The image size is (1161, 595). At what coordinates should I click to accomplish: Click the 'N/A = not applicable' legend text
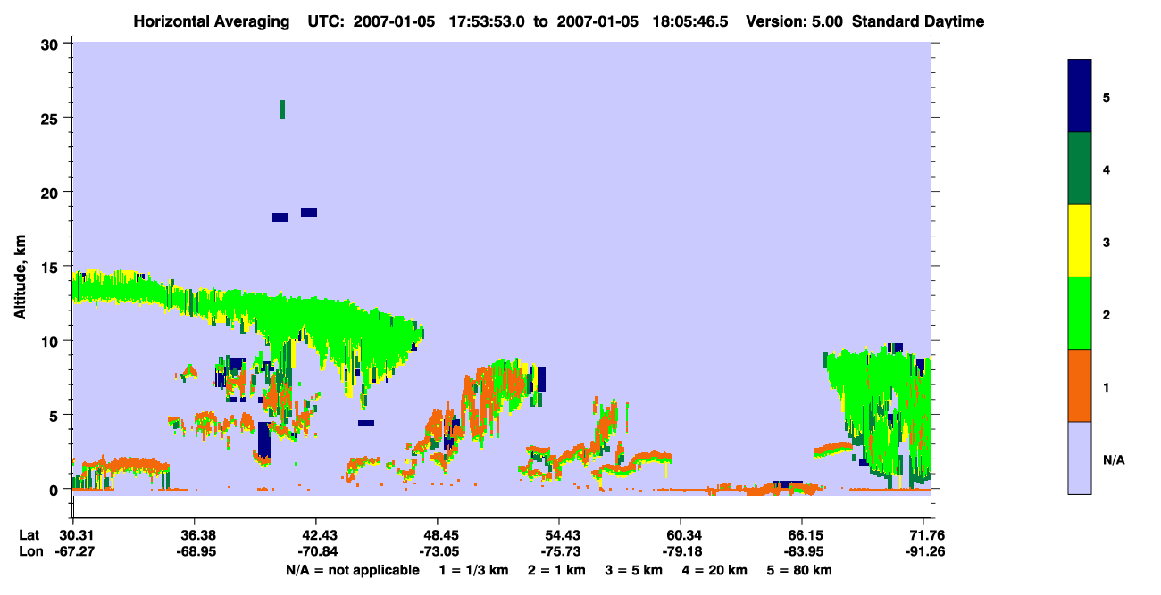coord(352,570)
